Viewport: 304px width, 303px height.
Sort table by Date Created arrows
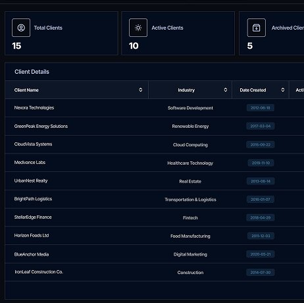tap(283, 90)
